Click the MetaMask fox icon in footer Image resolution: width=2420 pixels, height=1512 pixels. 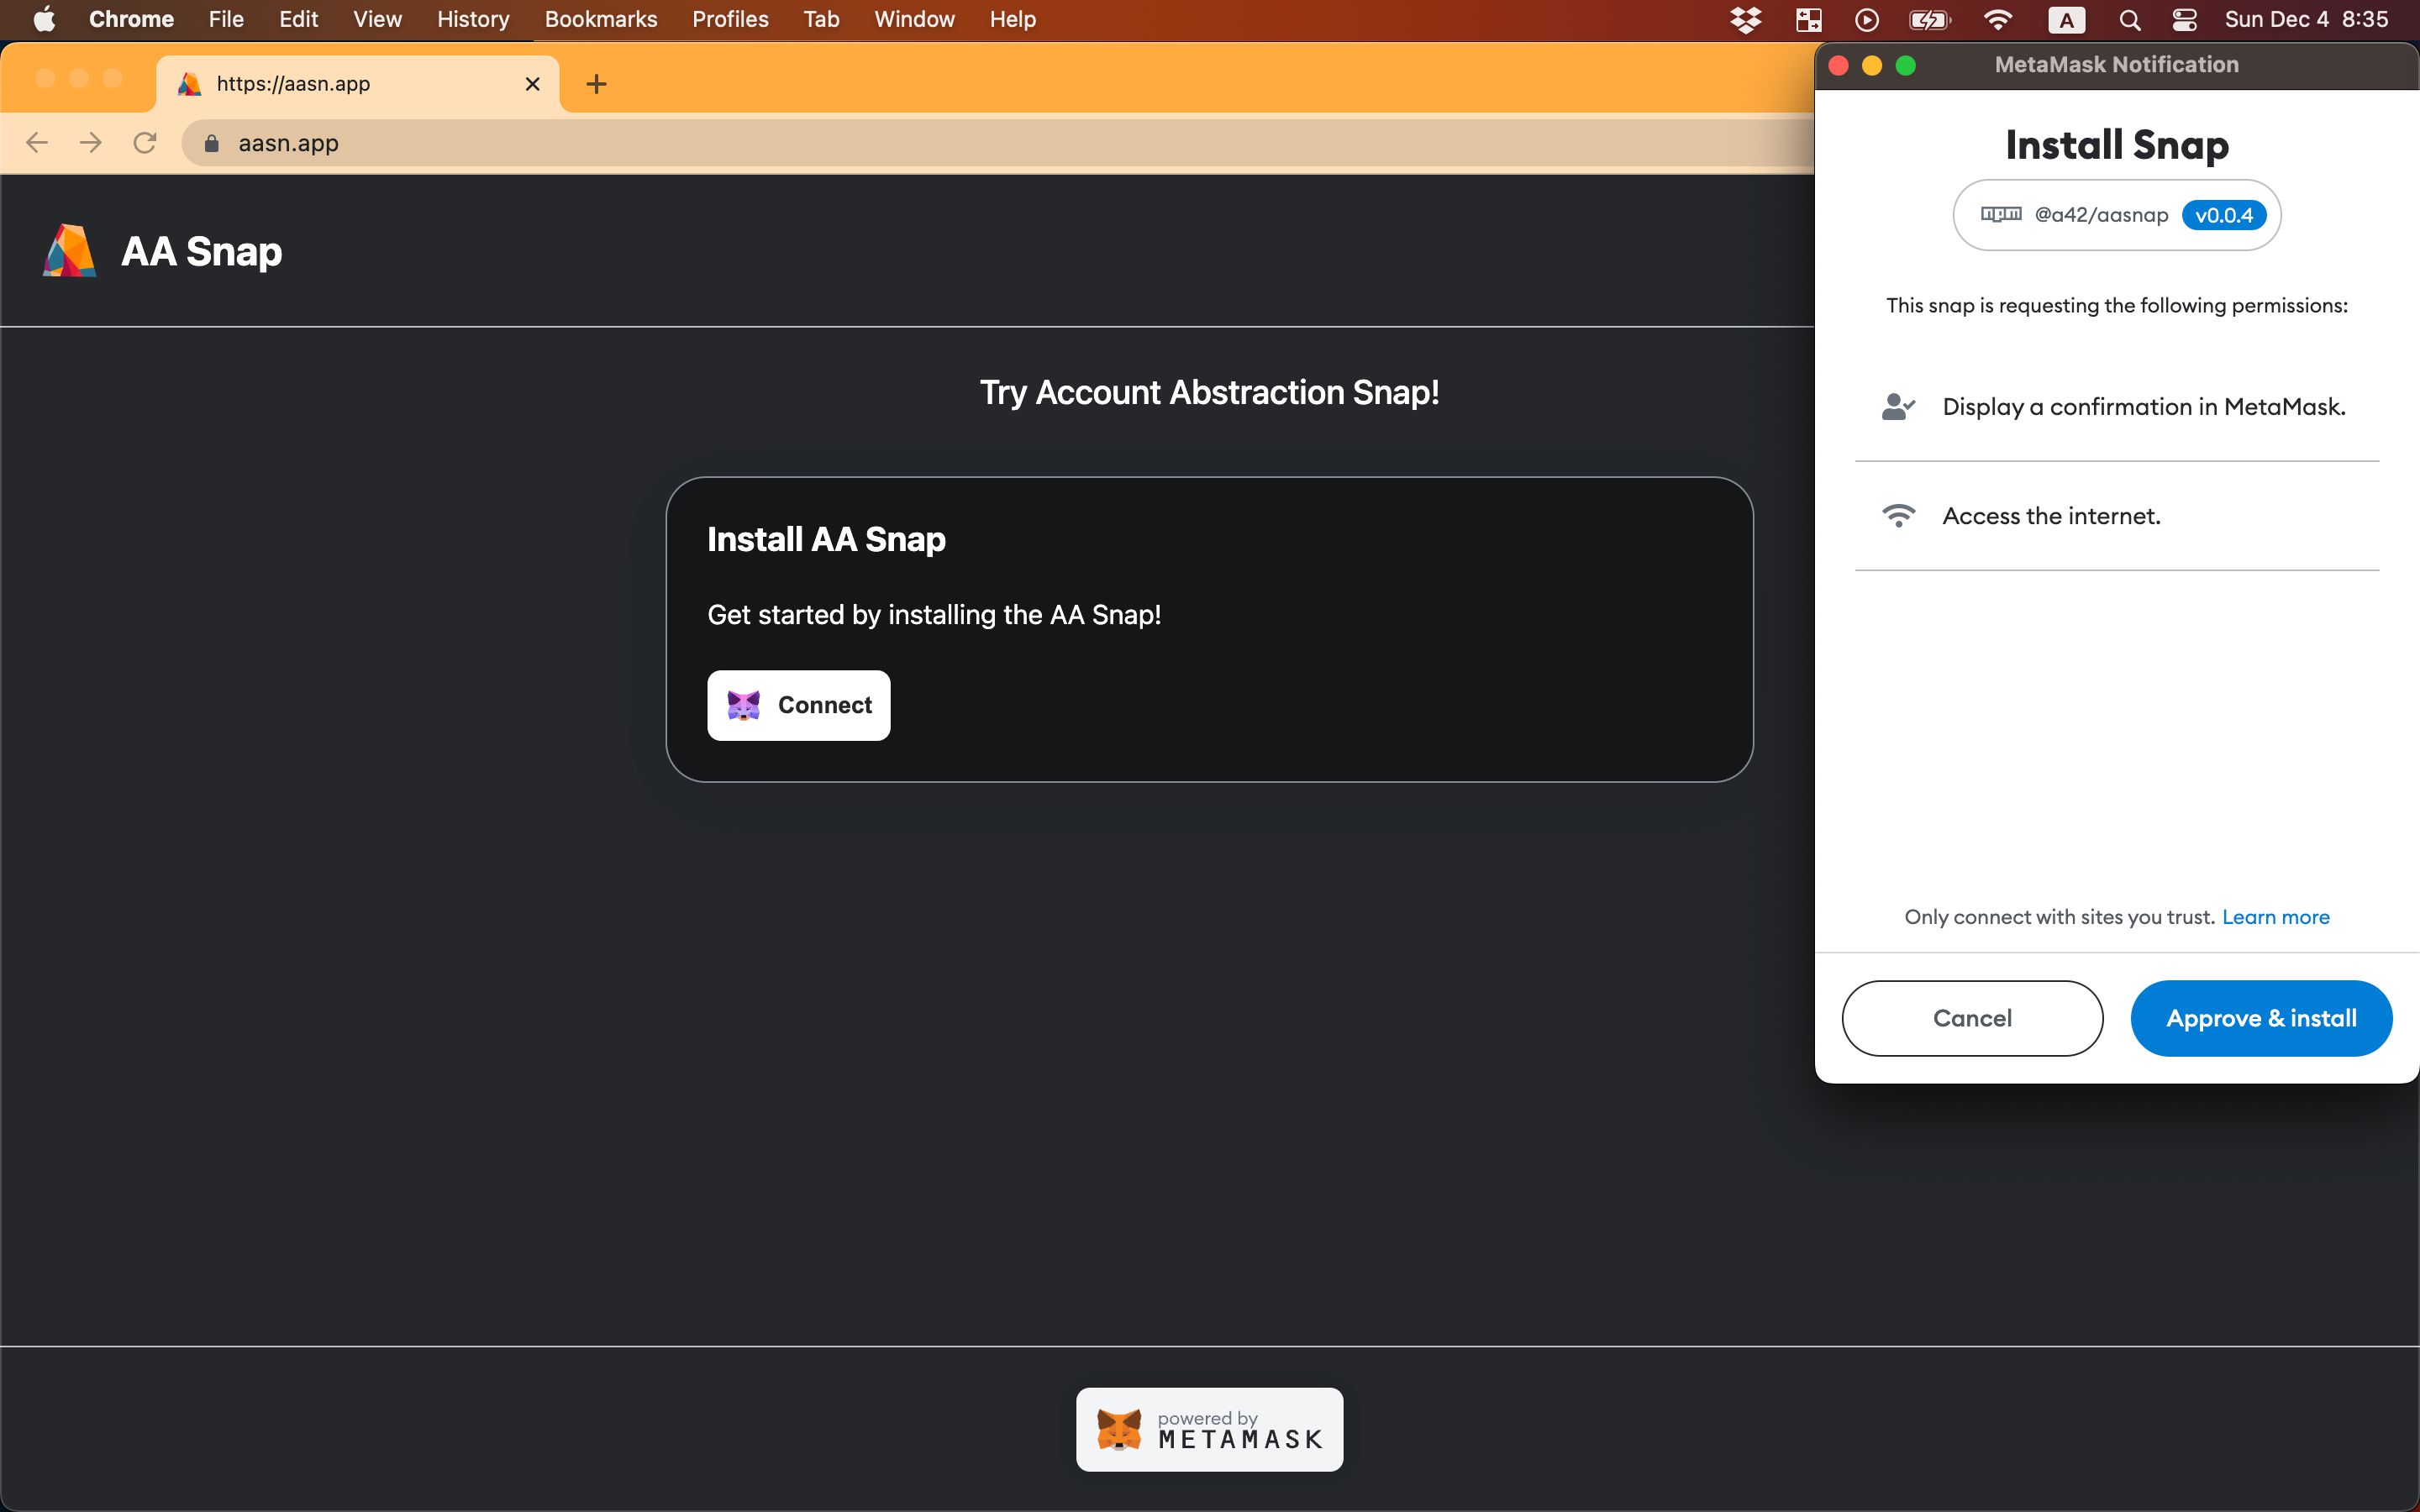pyautogui.click(x=1118, y=1429)
